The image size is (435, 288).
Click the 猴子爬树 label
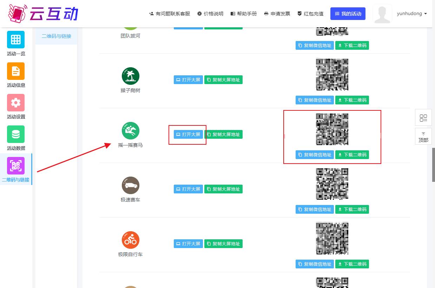click(131, 90)
